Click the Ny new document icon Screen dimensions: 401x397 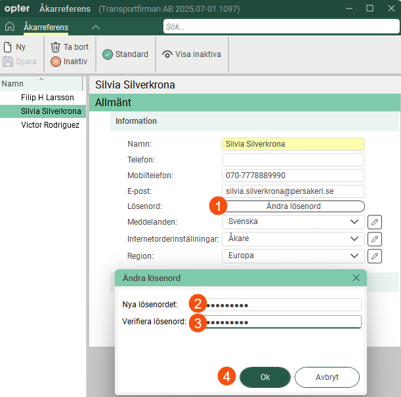coord(9,47)
